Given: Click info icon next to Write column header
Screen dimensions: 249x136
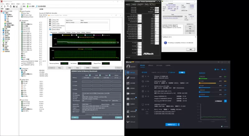Looking at the screenshot, I should point(100,75).
